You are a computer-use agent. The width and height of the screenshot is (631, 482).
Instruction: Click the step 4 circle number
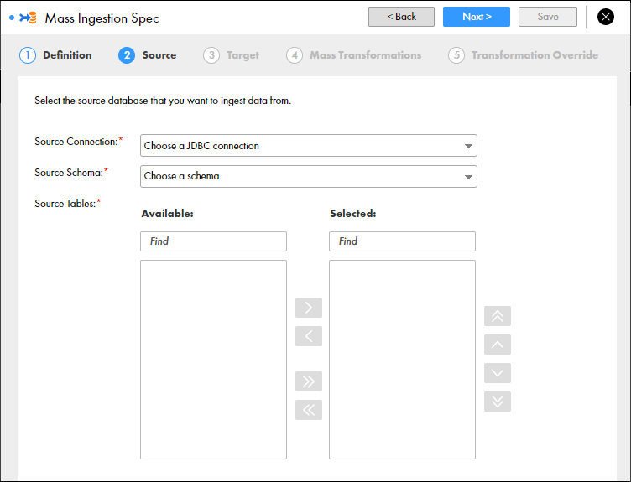(x=295, y=55)
